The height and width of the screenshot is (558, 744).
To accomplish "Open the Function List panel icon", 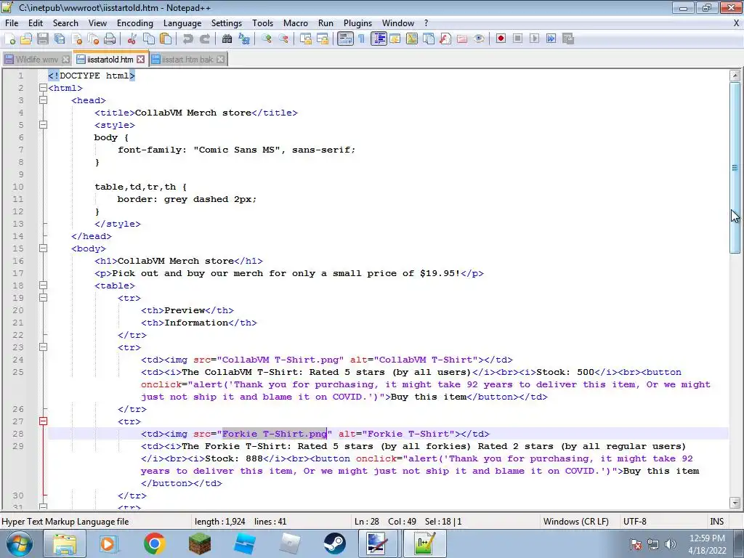I will (445, 39).
